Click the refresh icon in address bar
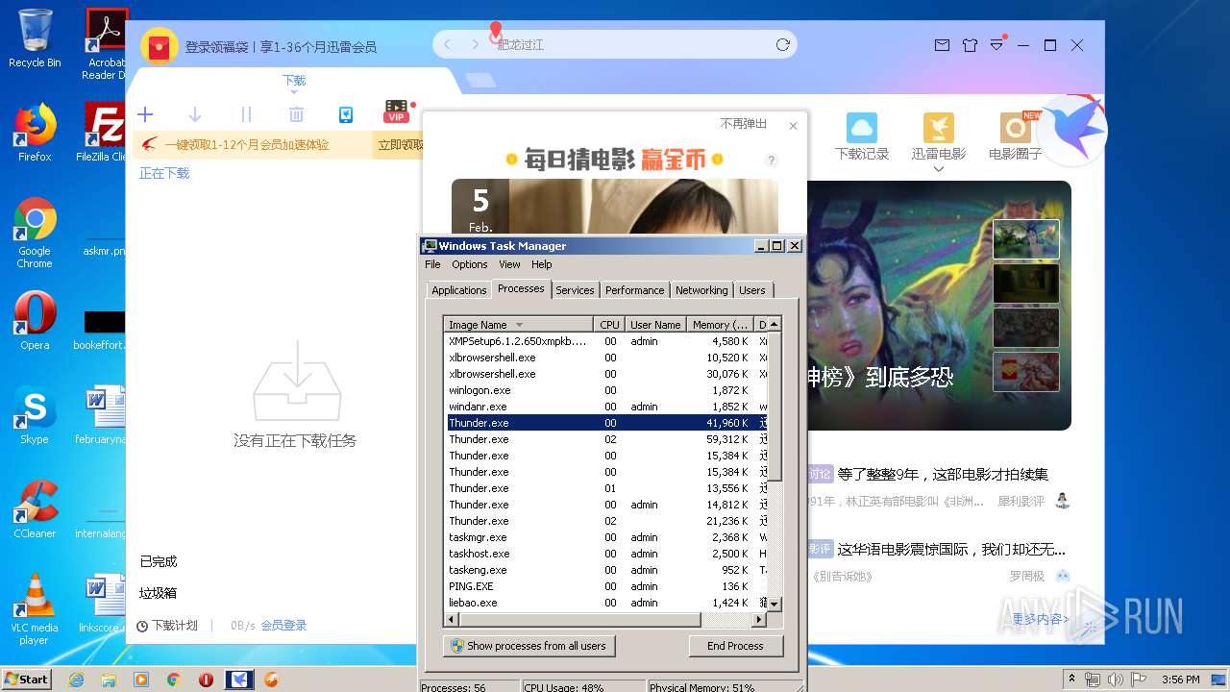 pos(783,45)
